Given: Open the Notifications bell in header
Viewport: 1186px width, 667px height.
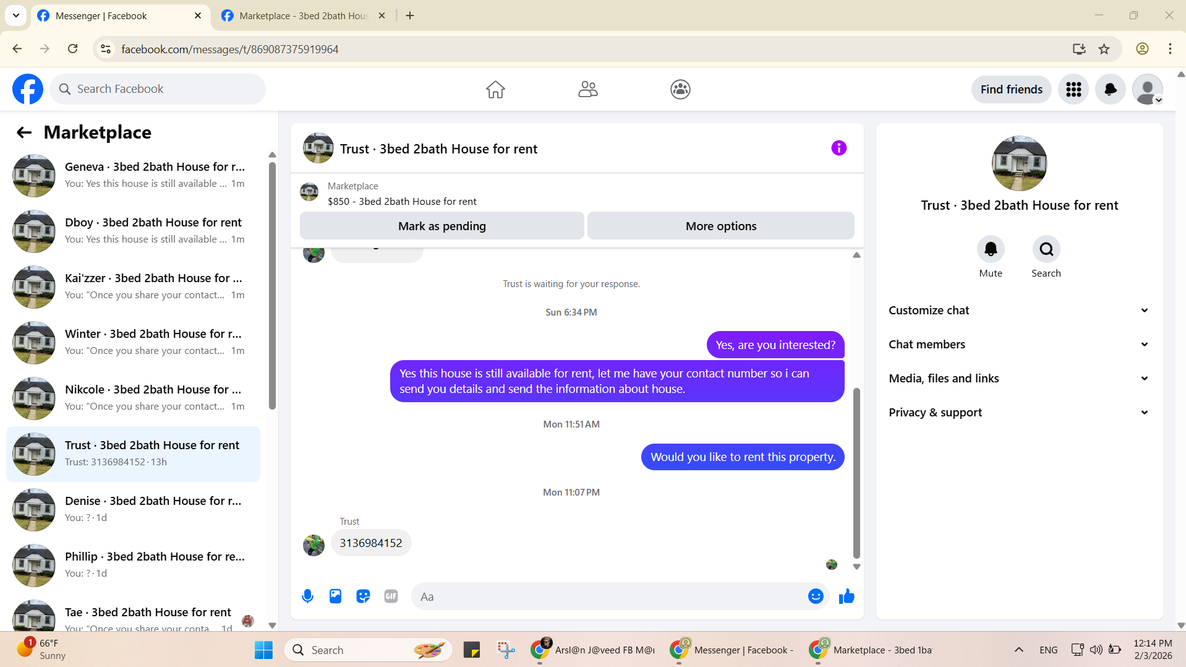Looking at the screenshot, I should [x=1111, y=89].
